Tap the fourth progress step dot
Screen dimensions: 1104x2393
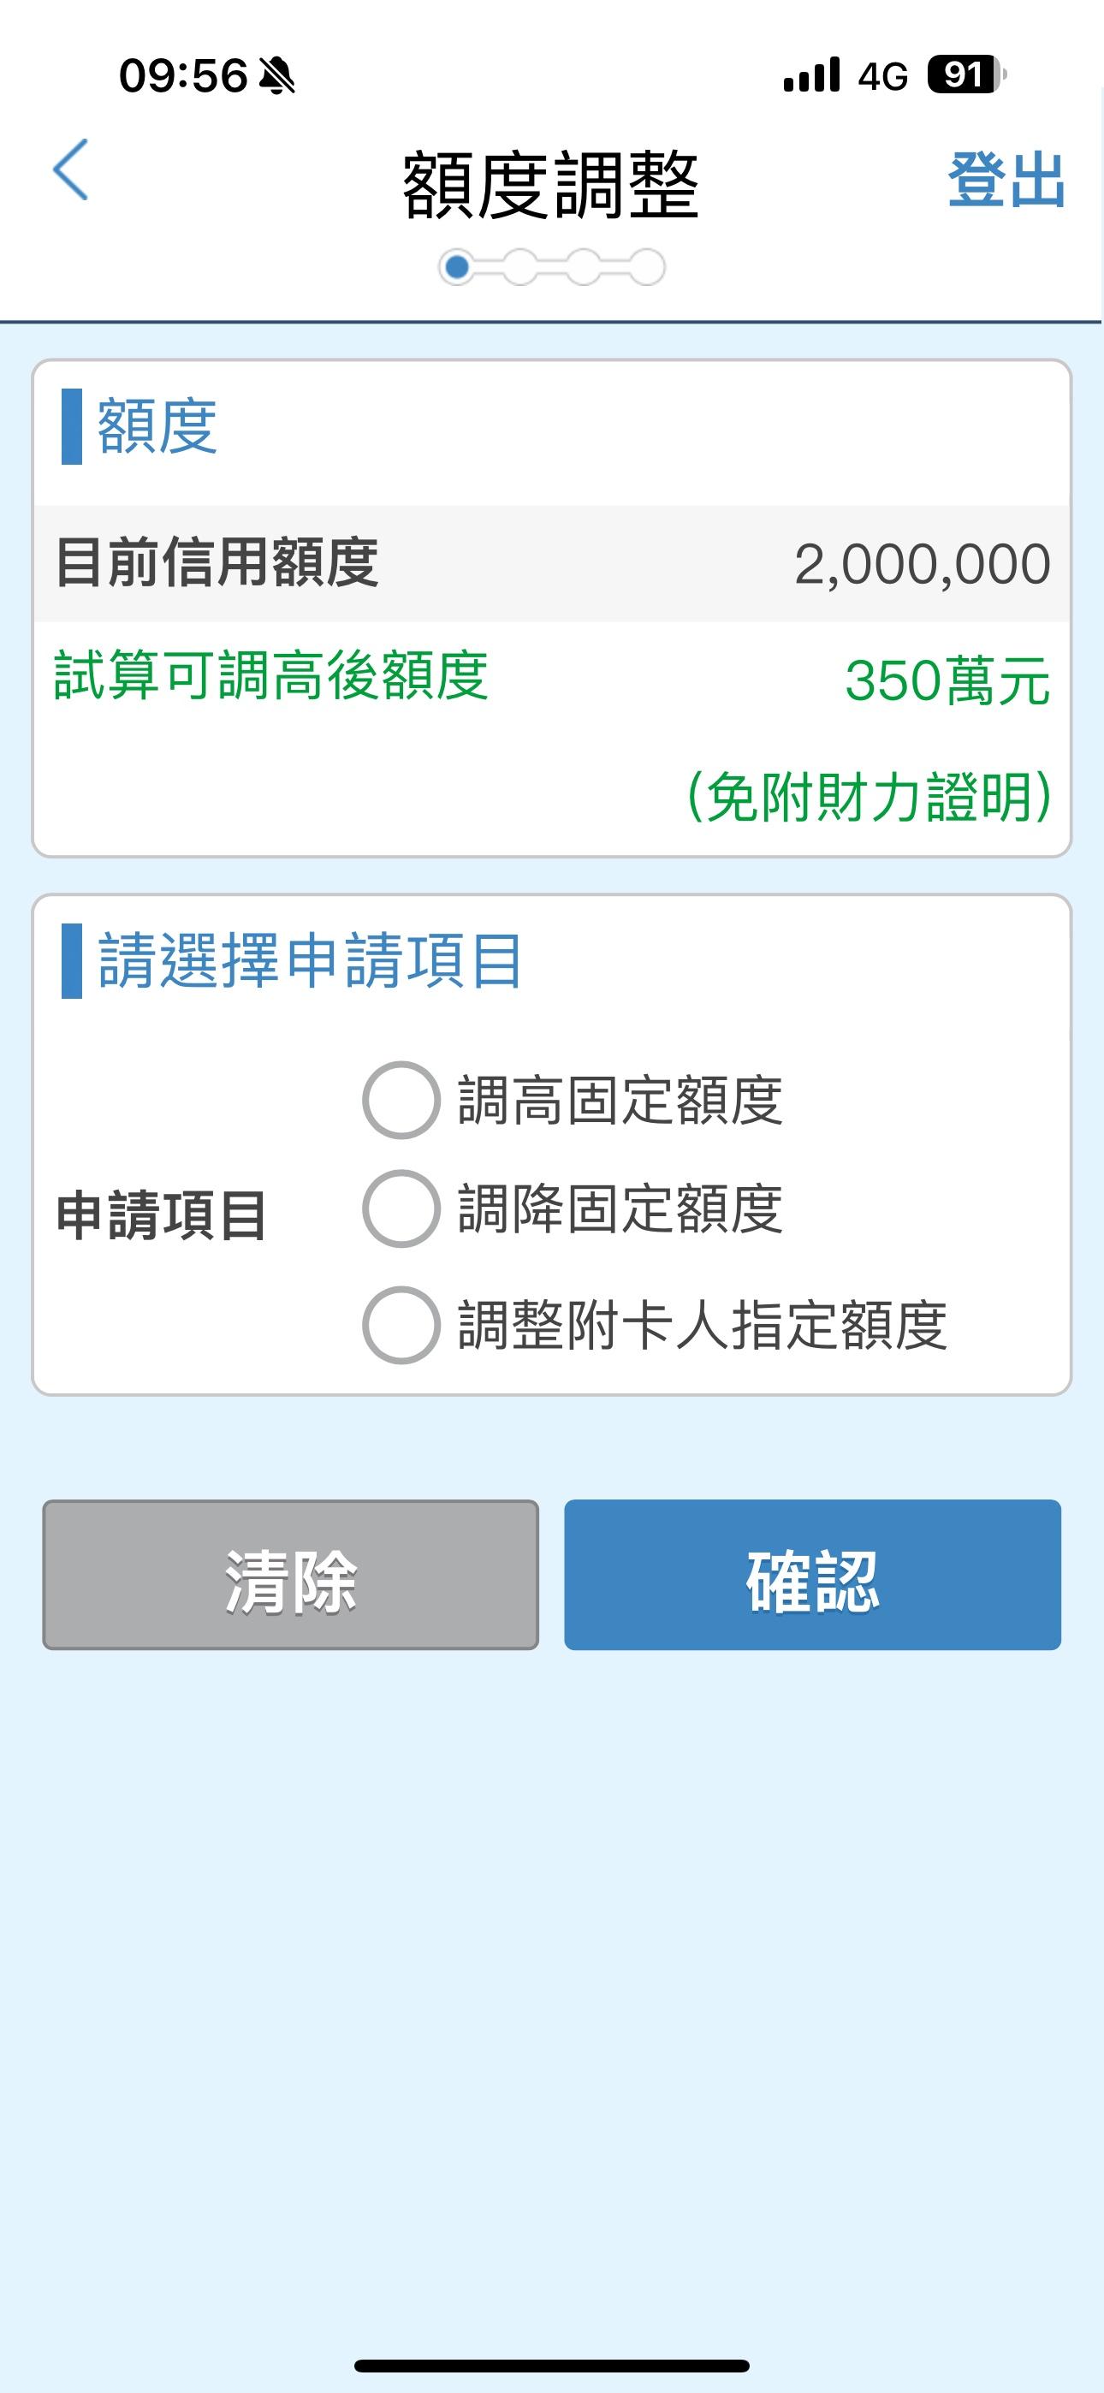[x=646, y=268]
